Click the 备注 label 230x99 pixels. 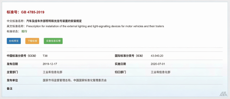tap(9, 89)
